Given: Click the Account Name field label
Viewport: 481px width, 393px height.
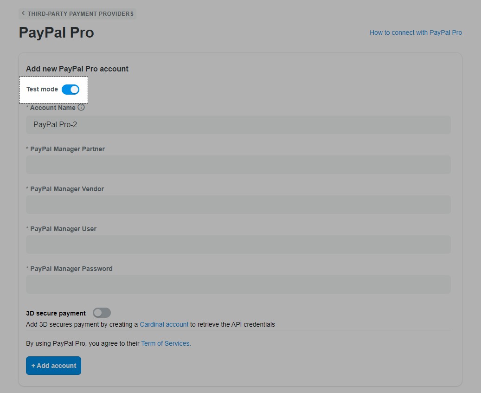Looking at the screenshot, I should [52, 108].
